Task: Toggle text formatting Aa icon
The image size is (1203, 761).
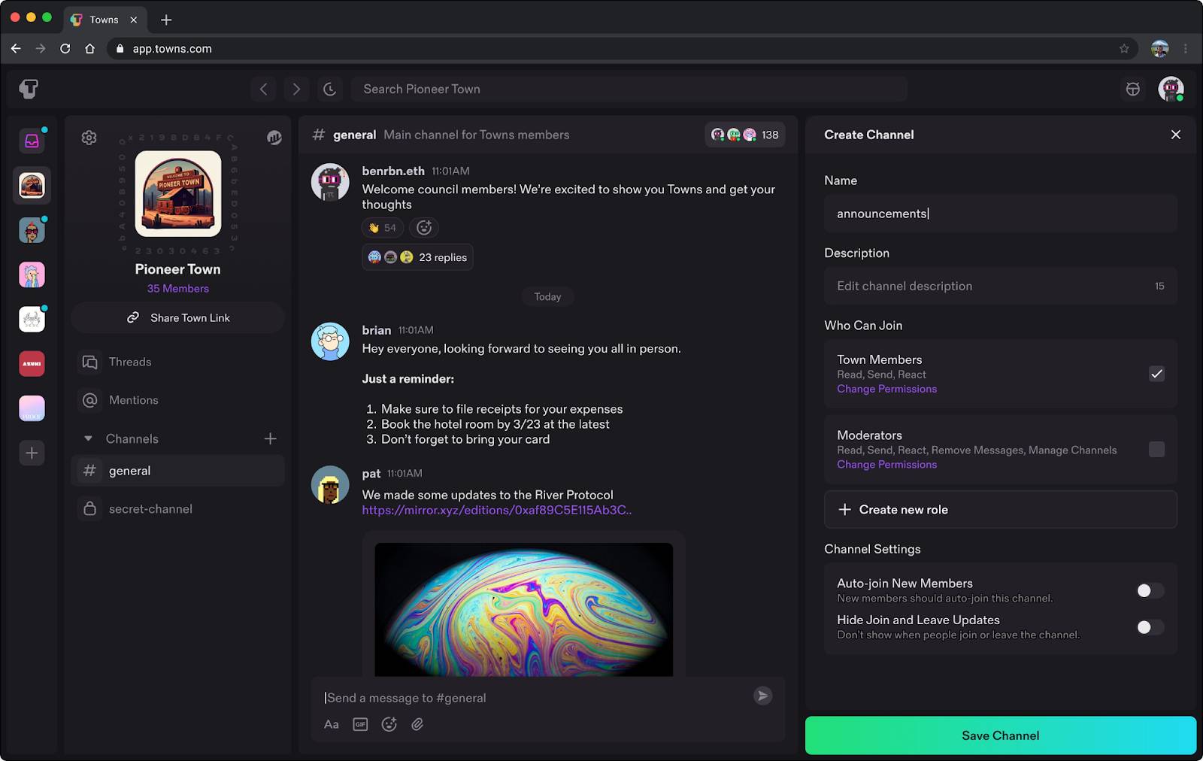Action: point(332,724)
